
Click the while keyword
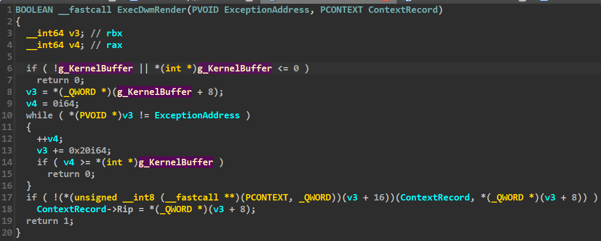[39, 115]
